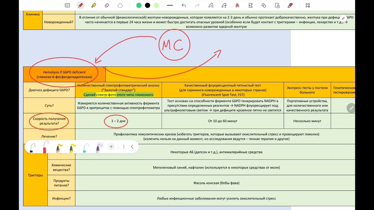The image size is (374, 210).
Task: Click the '1 – 2 дня' cell
Action: pyautogui.click(x=118, y=121)
